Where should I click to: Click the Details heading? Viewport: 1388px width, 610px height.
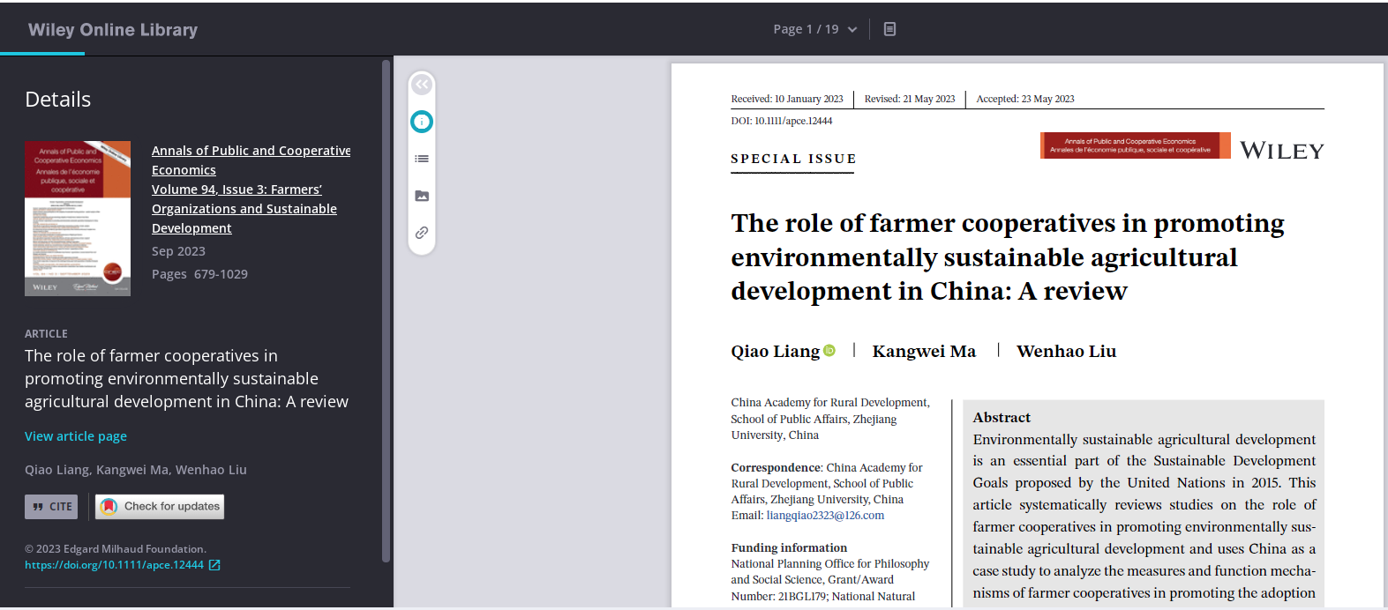click(x=58, y=100)
